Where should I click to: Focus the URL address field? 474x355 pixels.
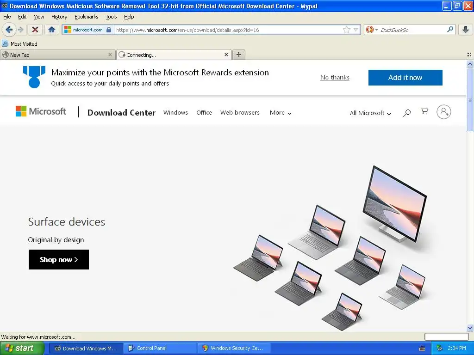(228, 30)
